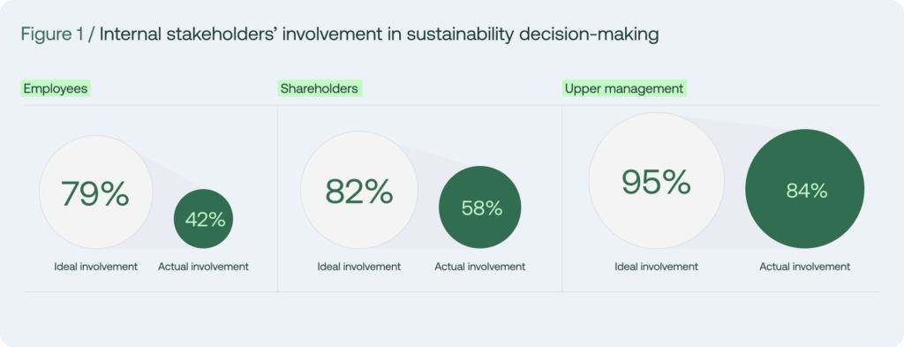Viewport: 904px width, 347px height.
Task: Click the Employees section label
Action: (56, 89)
